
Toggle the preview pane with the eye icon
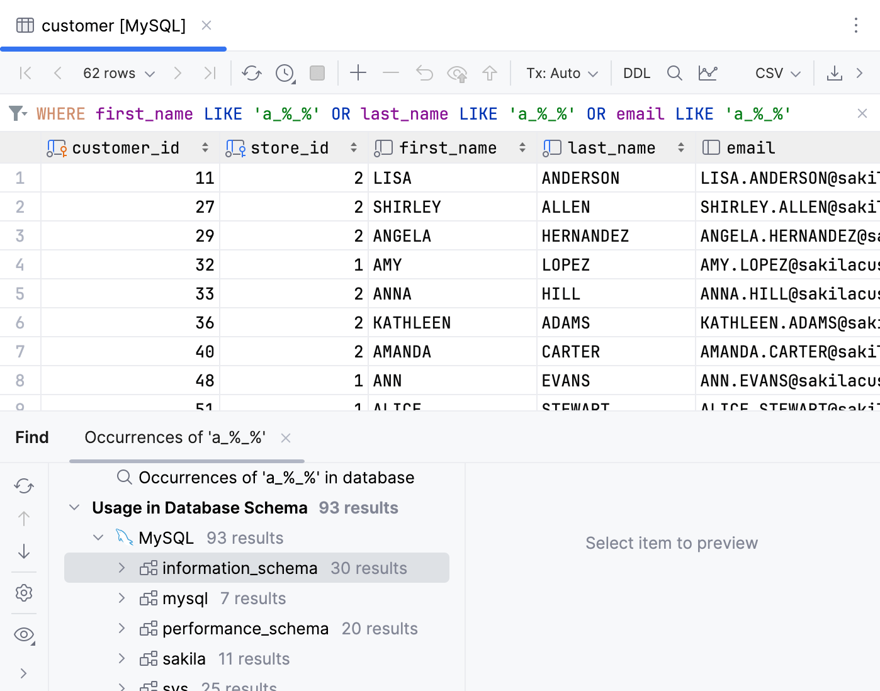(24, 634)
